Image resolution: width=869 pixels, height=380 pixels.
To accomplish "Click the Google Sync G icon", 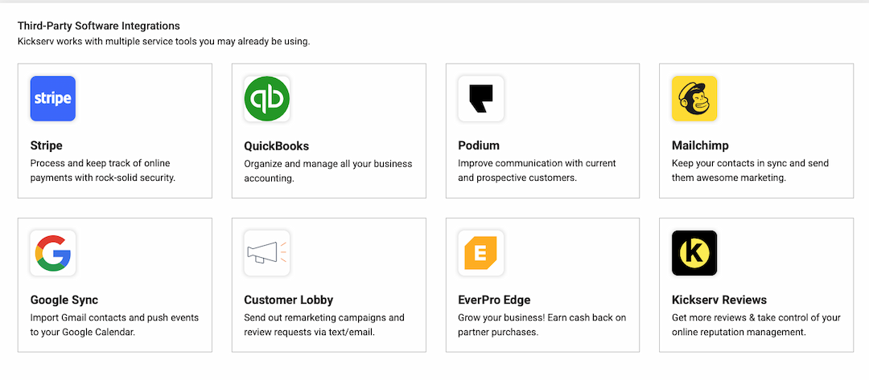I will point(52,253).
